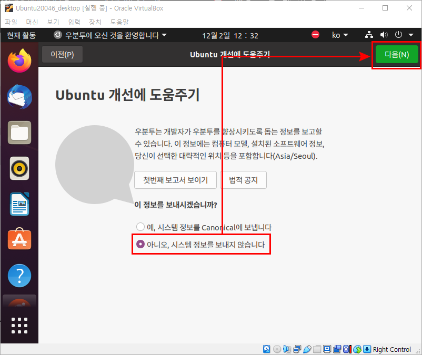Open the ko input language dropdown
Image resolution: width=422 pixels, height=355 pixels.
pyautogui.click(x=340, y=35)
